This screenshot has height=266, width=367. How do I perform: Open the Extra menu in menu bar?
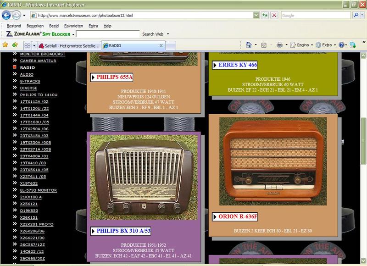click(x=93, y=26)
